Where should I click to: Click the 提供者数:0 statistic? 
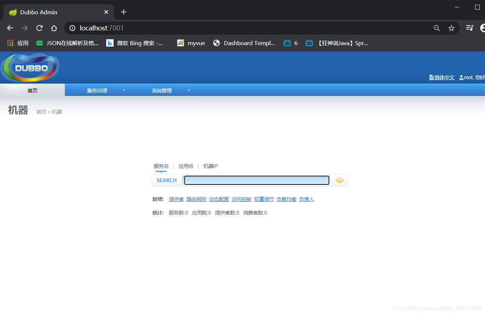227,213
